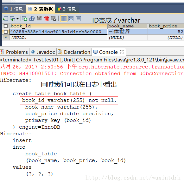Click the (NULL) cell under book_name

click(x=127, y=38)
